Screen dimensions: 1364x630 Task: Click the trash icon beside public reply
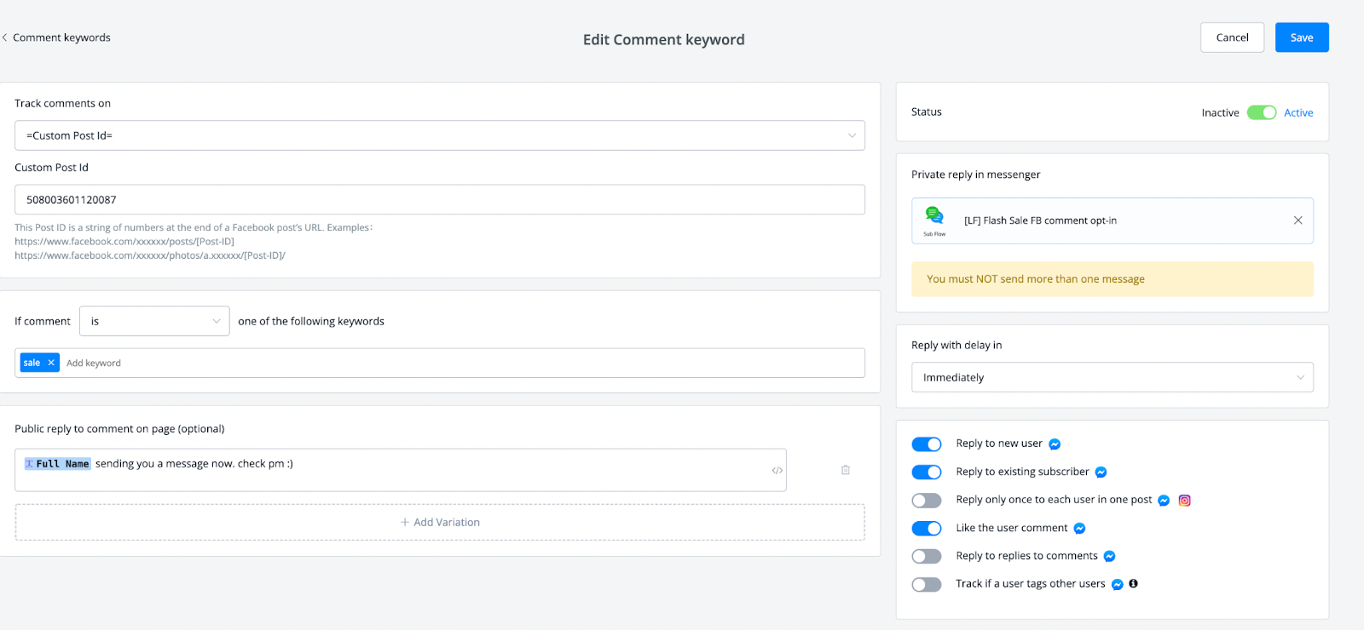845,470
